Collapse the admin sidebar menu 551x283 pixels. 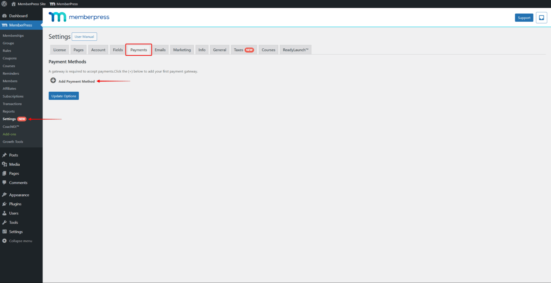20,241
